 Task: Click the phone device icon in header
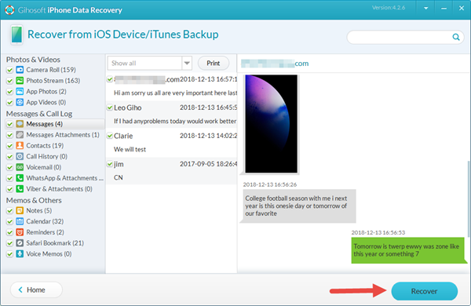click(16, 35)
